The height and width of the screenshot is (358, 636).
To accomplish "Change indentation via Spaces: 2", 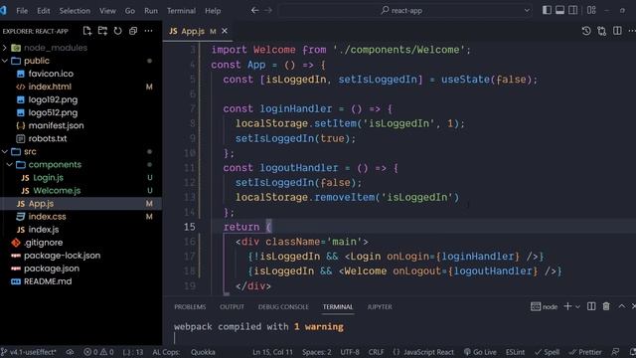I will coord(316,352).
